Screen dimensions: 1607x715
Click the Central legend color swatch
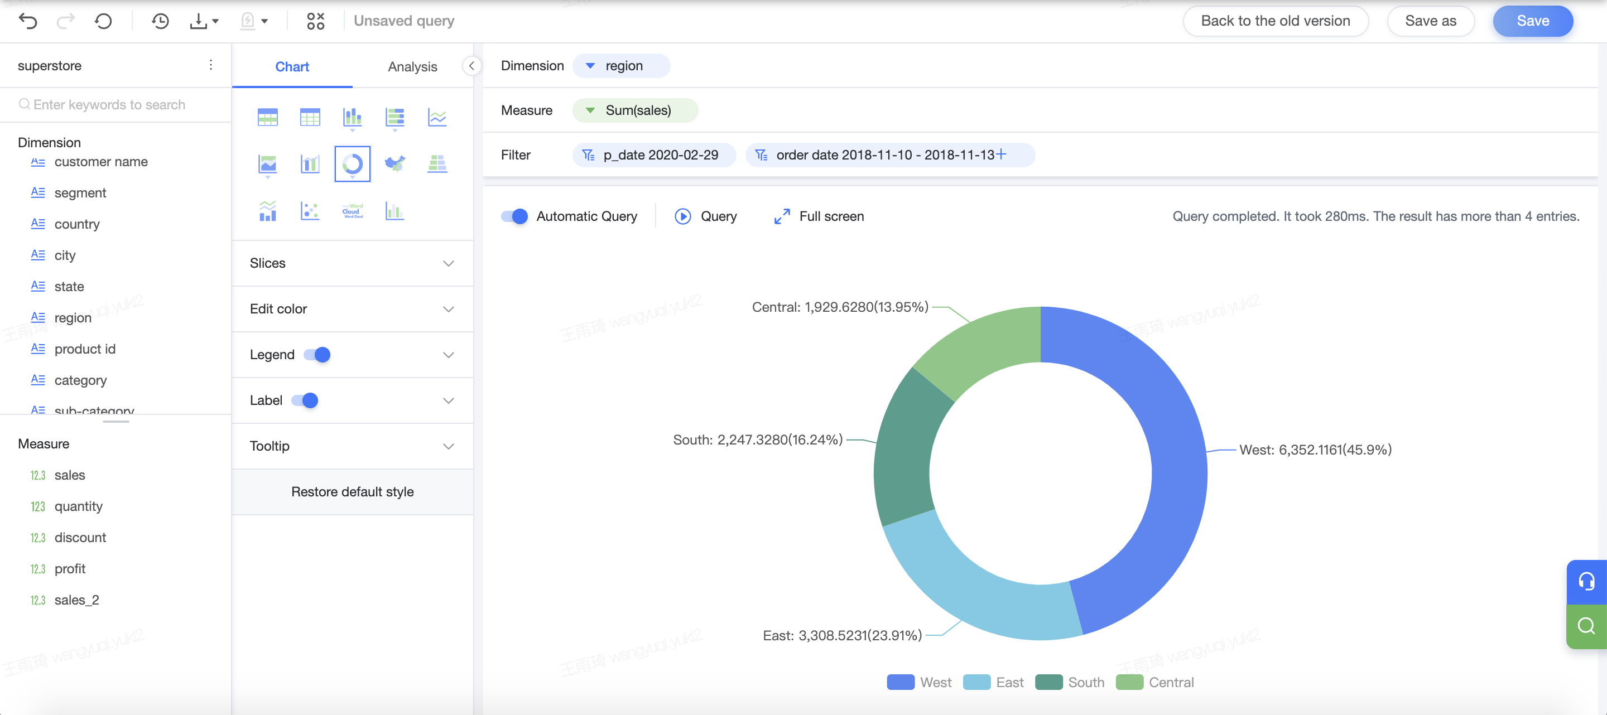pos(1129,682)
